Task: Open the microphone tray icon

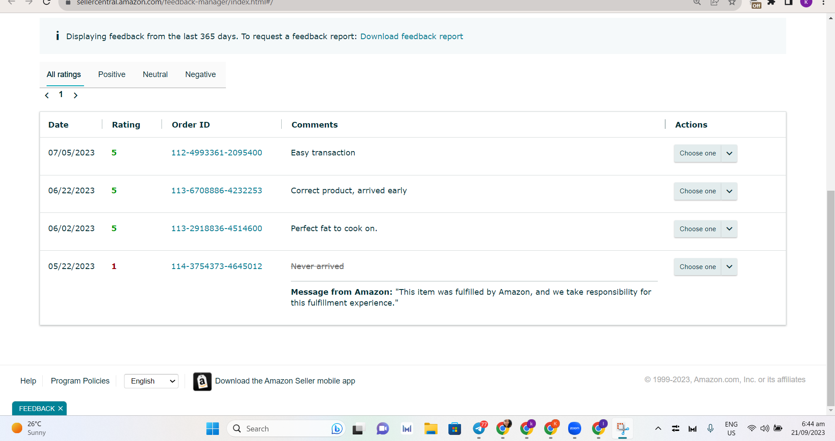Action: point(710,429)
